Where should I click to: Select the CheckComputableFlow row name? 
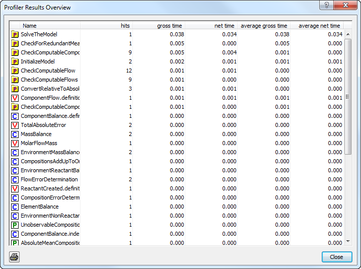pyautogui.click(x=48, y=71)
